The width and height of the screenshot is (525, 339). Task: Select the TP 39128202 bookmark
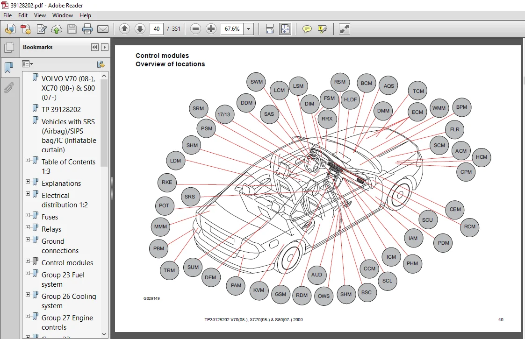point(61,109)
